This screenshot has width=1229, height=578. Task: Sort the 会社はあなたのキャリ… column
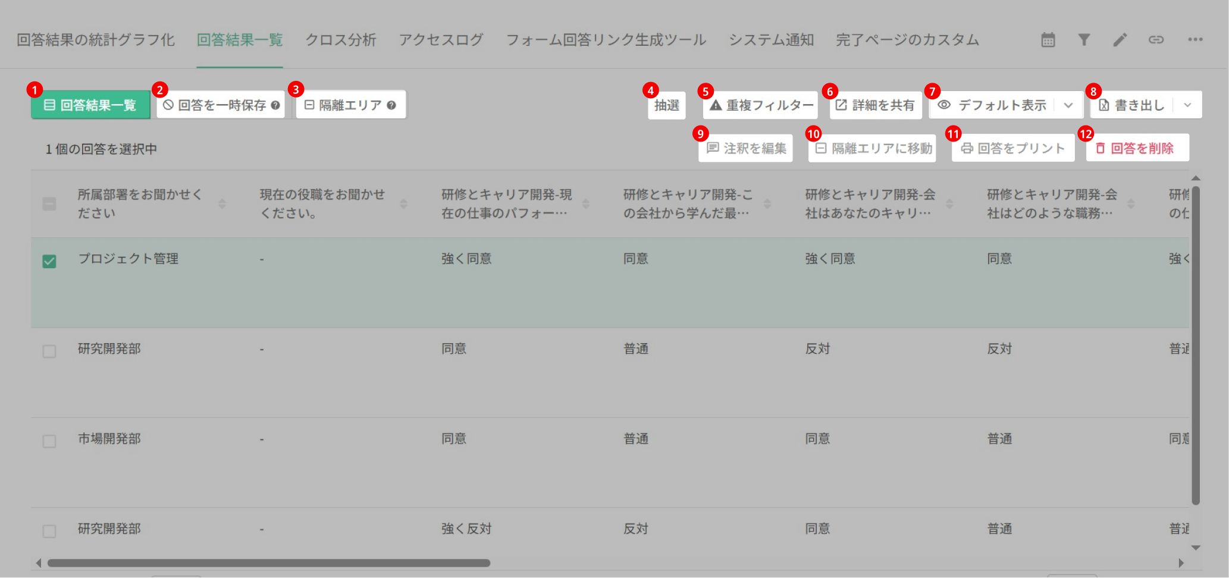click(949, 204)
